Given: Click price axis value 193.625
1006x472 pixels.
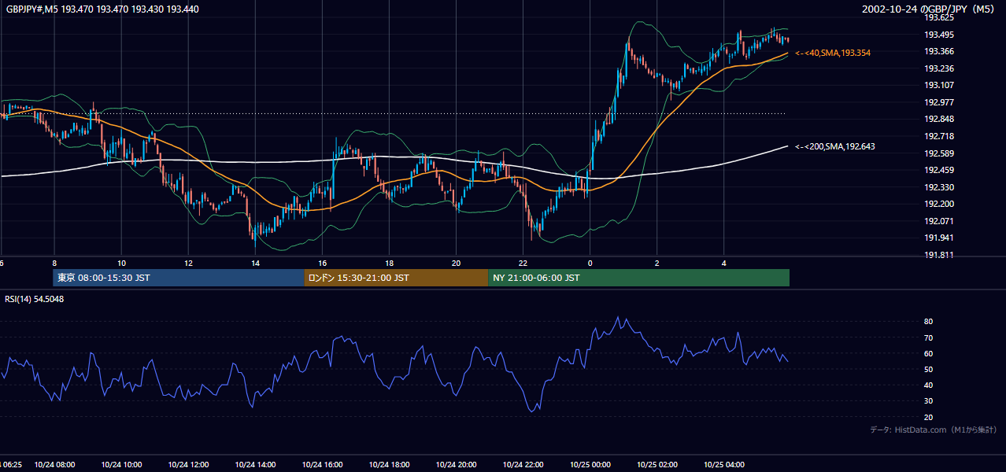Looking at the screenshot, I should pyautogui.click(x=938, y=17).
